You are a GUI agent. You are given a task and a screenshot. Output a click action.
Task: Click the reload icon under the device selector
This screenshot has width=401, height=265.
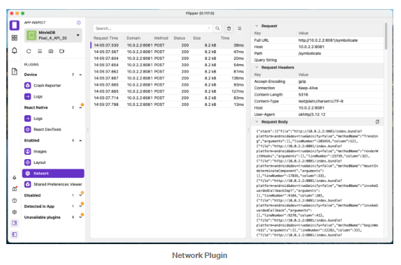tap(29, 51)
